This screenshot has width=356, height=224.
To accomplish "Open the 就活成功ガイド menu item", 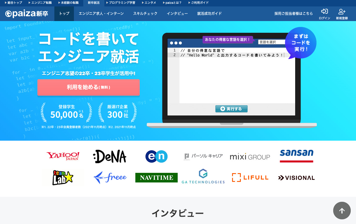I will 210,13.
